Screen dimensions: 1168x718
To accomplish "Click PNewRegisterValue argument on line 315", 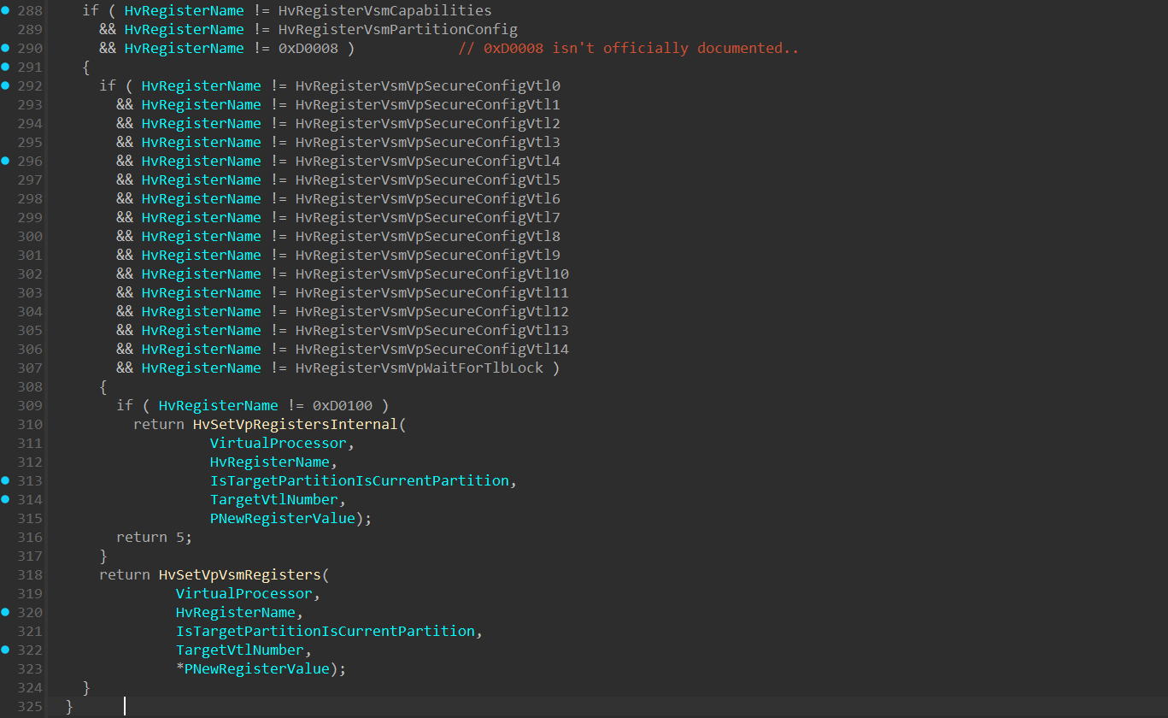I will pyautogui.click(x=282, y=518).
